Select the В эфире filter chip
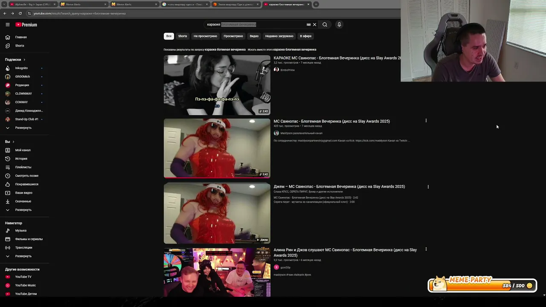Viewport: 546px width, 307px height. click(x=305, y=36)
